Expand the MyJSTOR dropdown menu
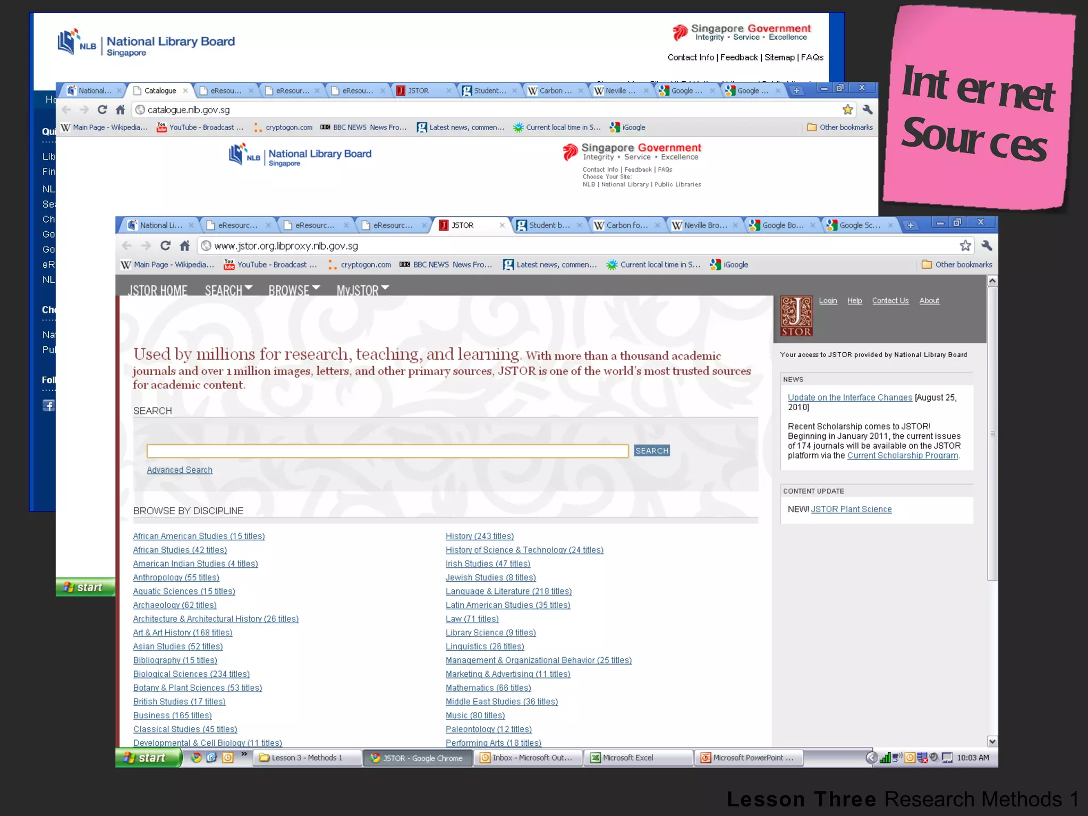 (x=363, y=290)
